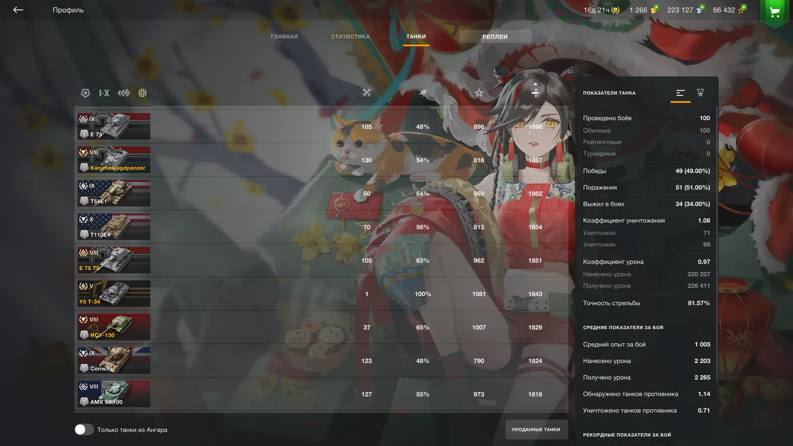The height and width of the screenshot is (446, 793).
Task: Select the E 75 TS tank thumbnail
Action: coord(114,260)
